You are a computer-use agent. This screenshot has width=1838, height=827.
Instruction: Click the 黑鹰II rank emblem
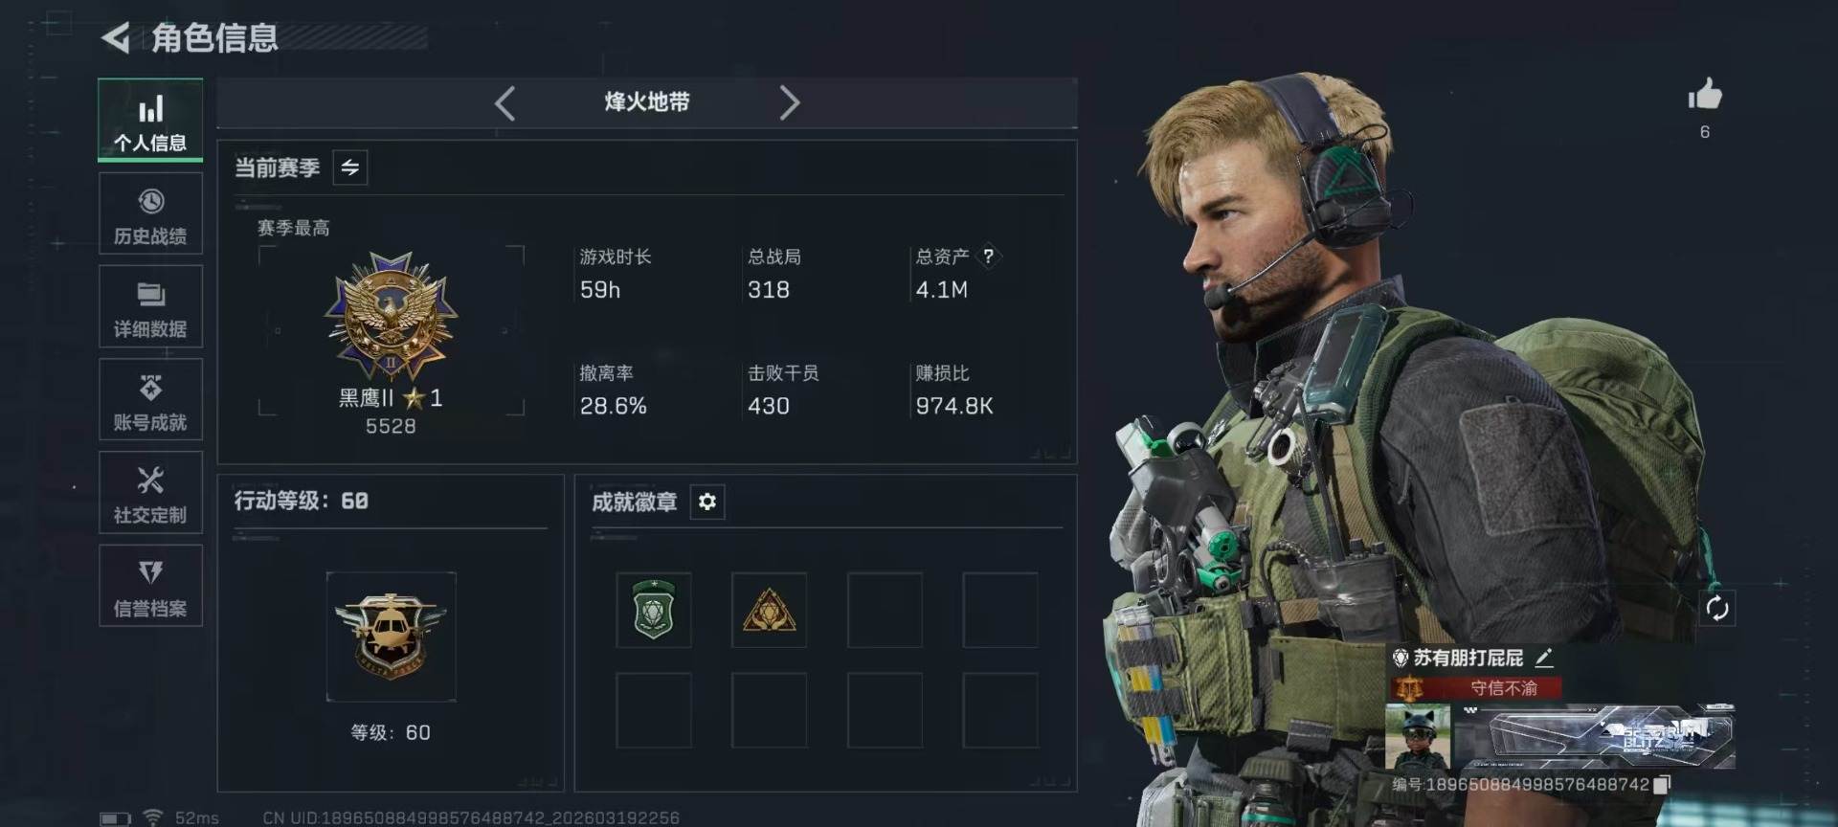[391, 316]
